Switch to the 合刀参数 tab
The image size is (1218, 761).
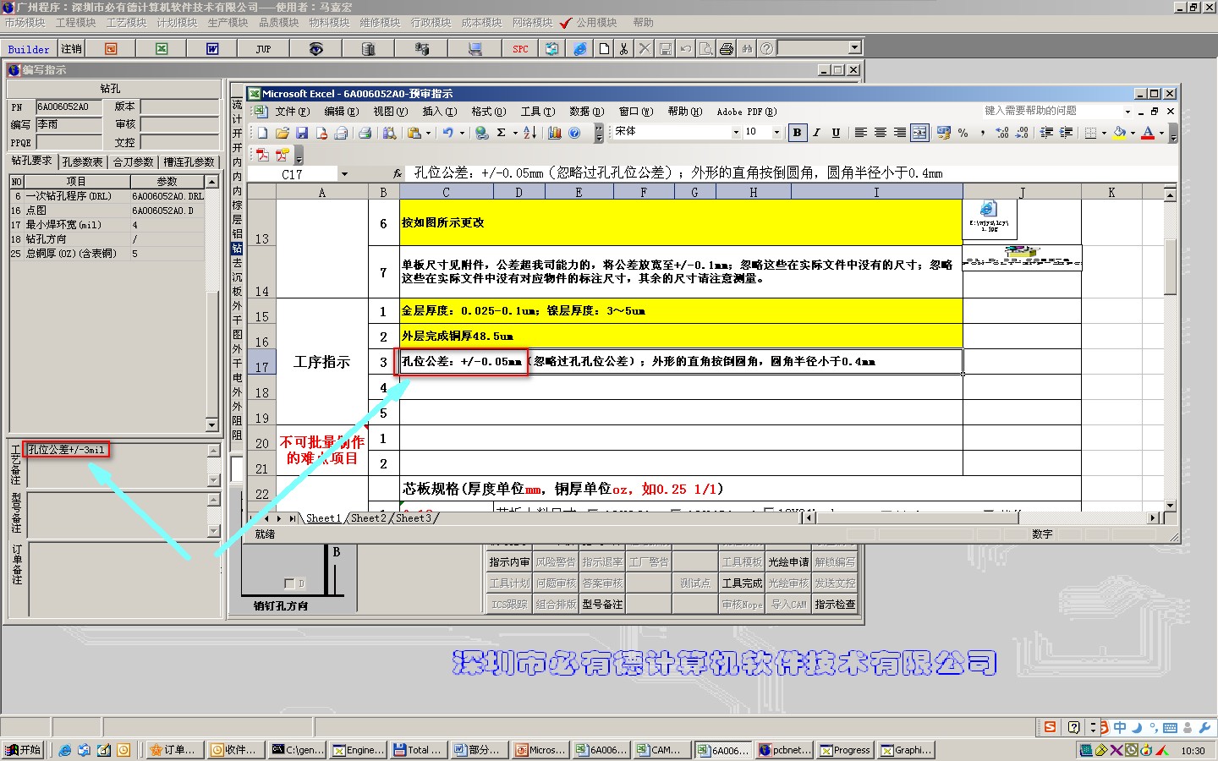[x=133, y=162]
